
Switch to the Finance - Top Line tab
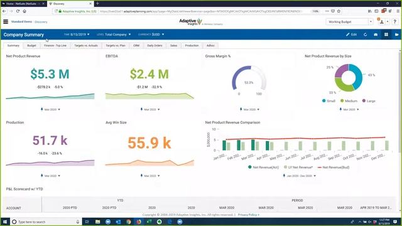coord(55,45)
